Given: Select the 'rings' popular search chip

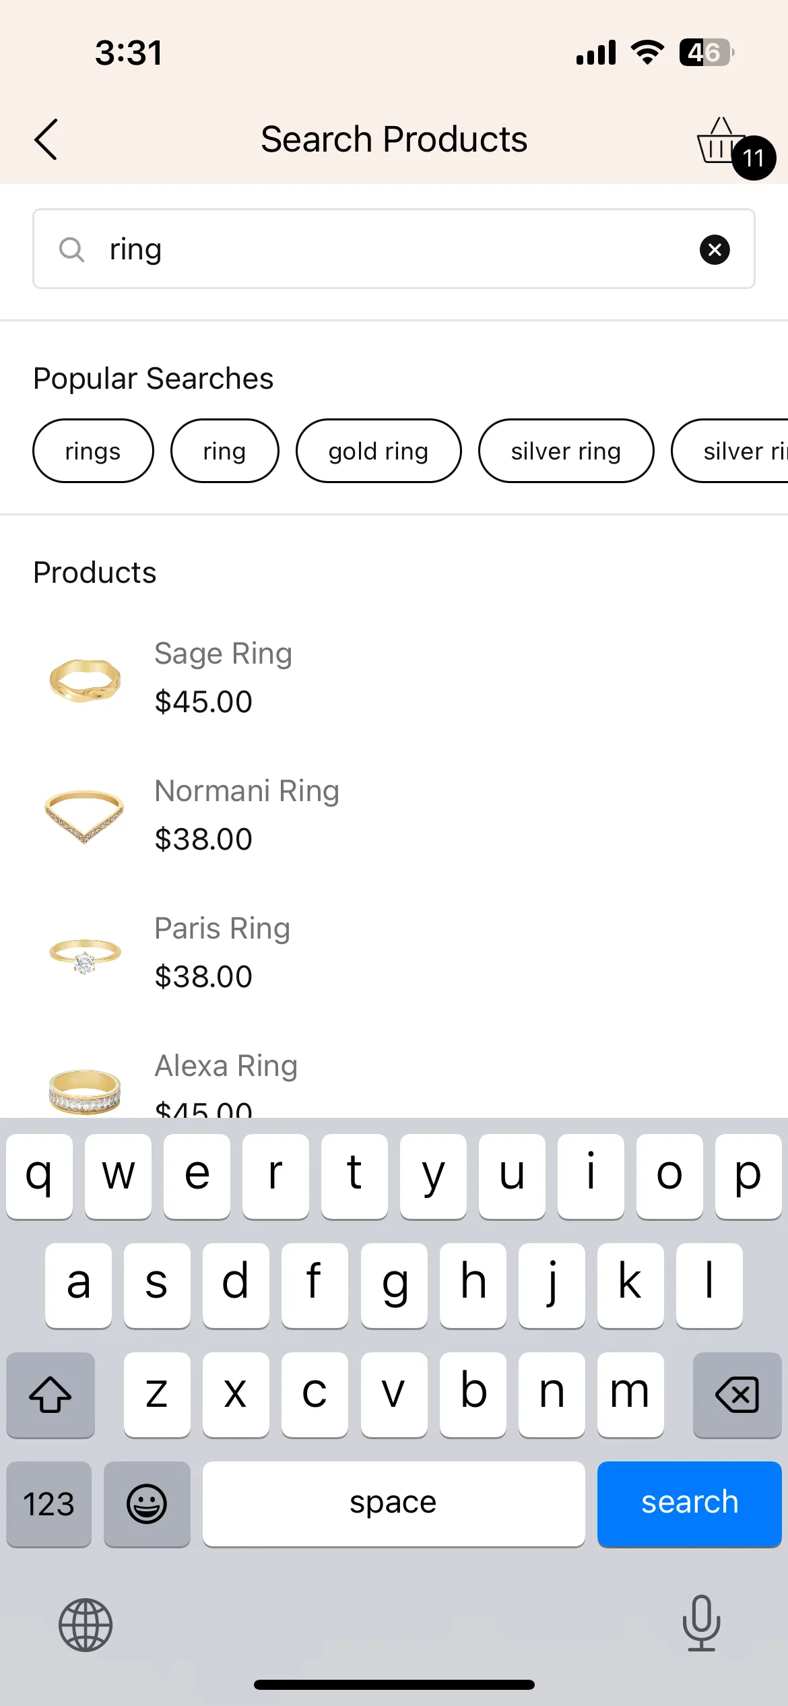Looking at the screenshot, I should point(93,451).
